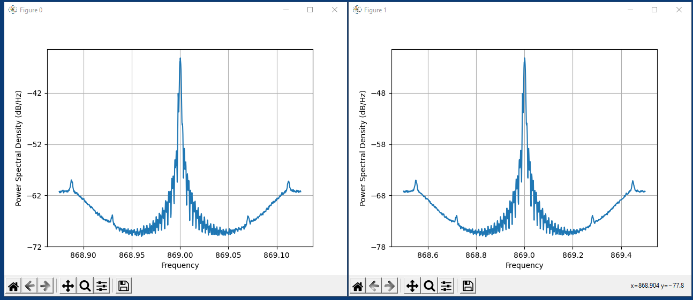
Task: Select the Zoom magnifier tool in Figure 1
Action: coord(429,286)
